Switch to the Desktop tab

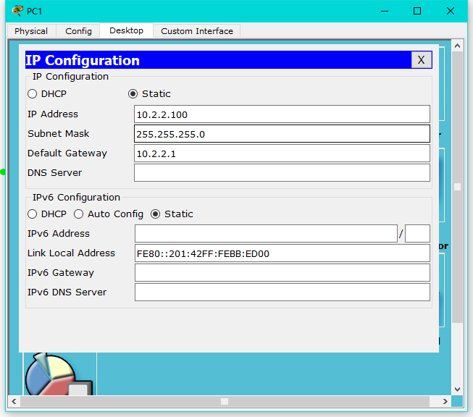126,30
